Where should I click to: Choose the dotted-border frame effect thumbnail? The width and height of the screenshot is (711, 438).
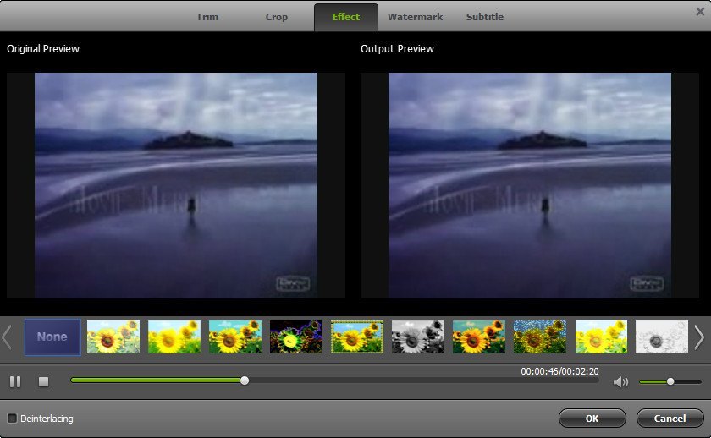tap(357, 337)
